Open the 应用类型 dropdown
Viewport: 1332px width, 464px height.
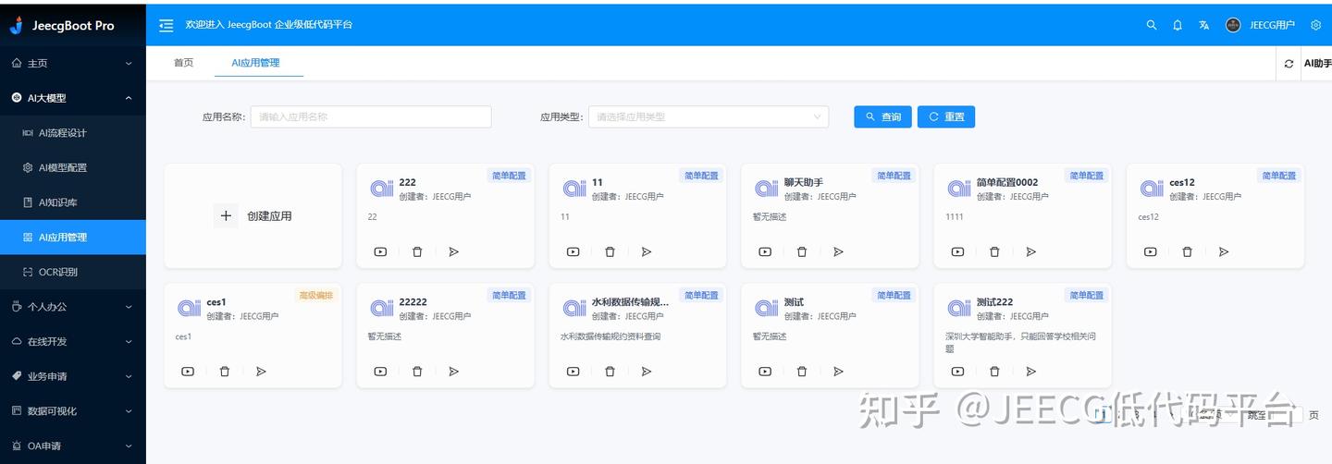(709, 116)
